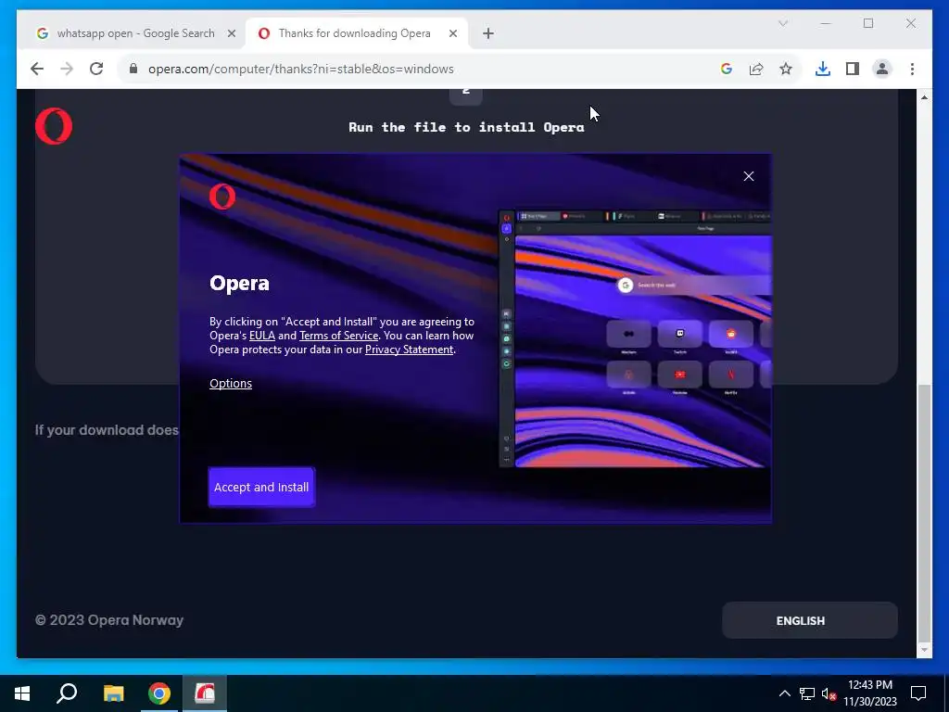Open a new browser tab

[x=488, y=33]
